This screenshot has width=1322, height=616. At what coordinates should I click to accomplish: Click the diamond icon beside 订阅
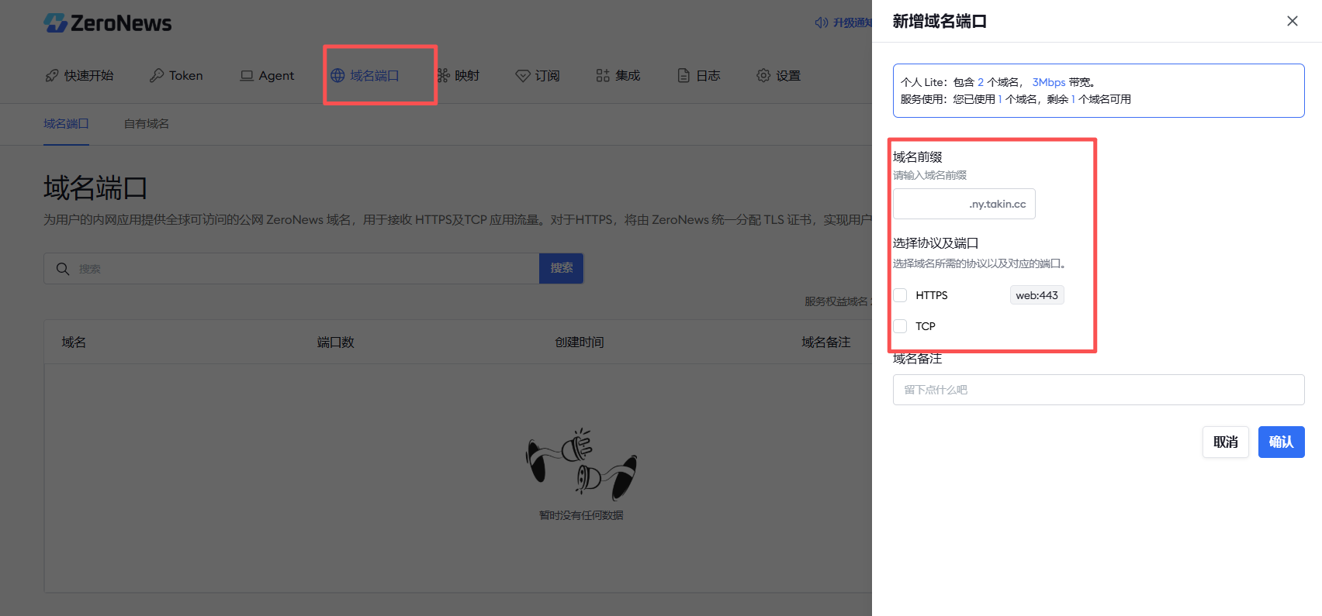coord(523,75)
